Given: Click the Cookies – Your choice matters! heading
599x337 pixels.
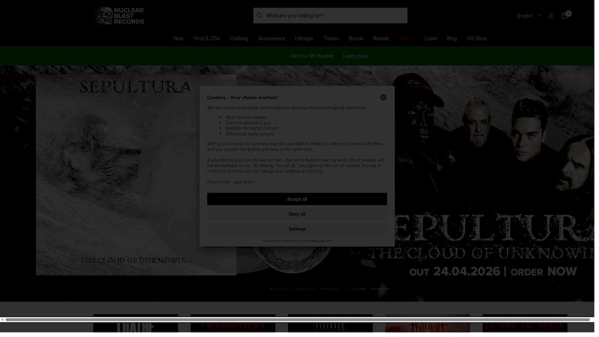Looking at the screenshot, I should 242,97.
